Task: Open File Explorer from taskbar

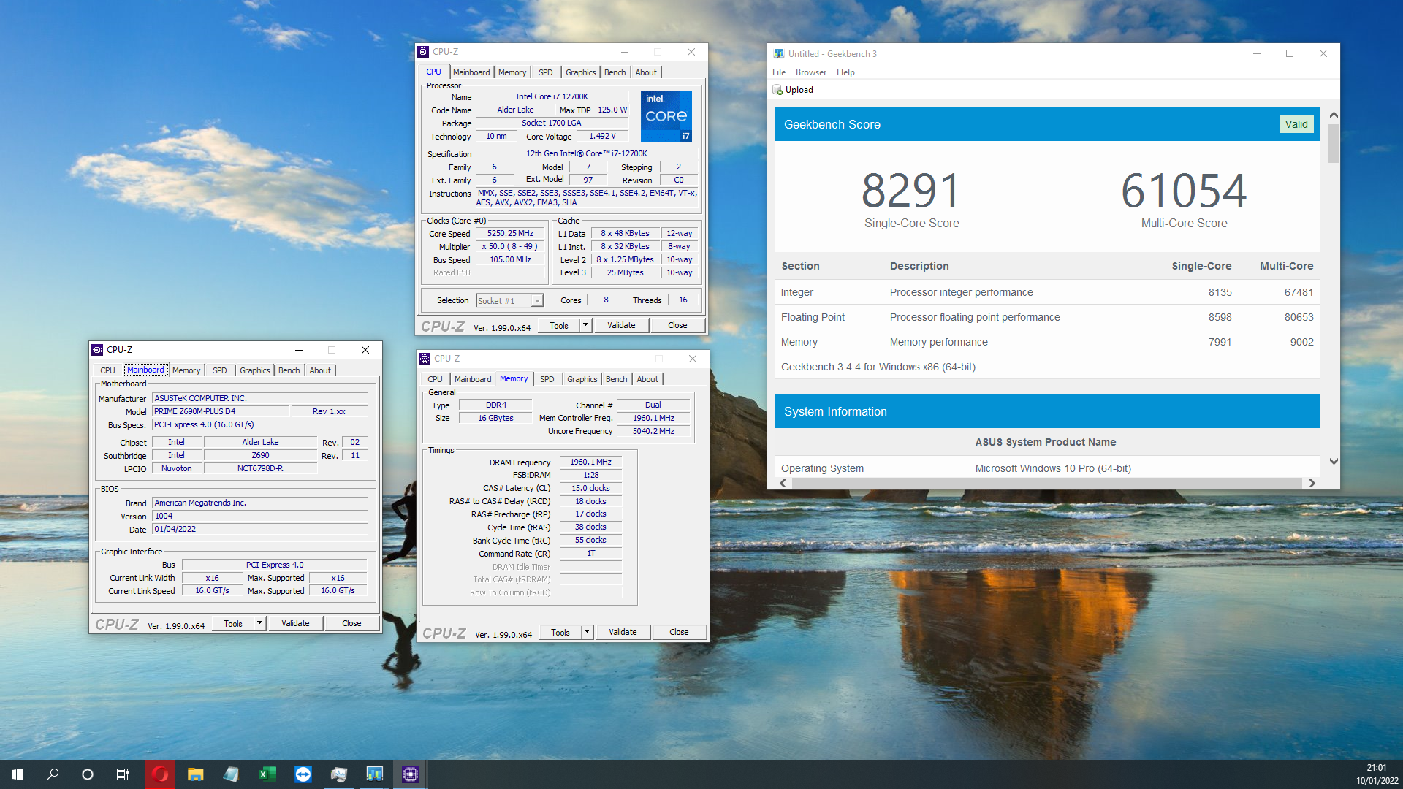Action: [x=195, y=774]
